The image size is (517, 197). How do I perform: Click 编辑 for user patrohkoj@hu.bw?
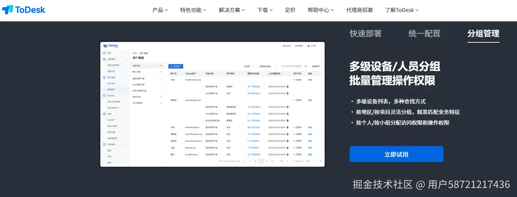click(310, 100)
